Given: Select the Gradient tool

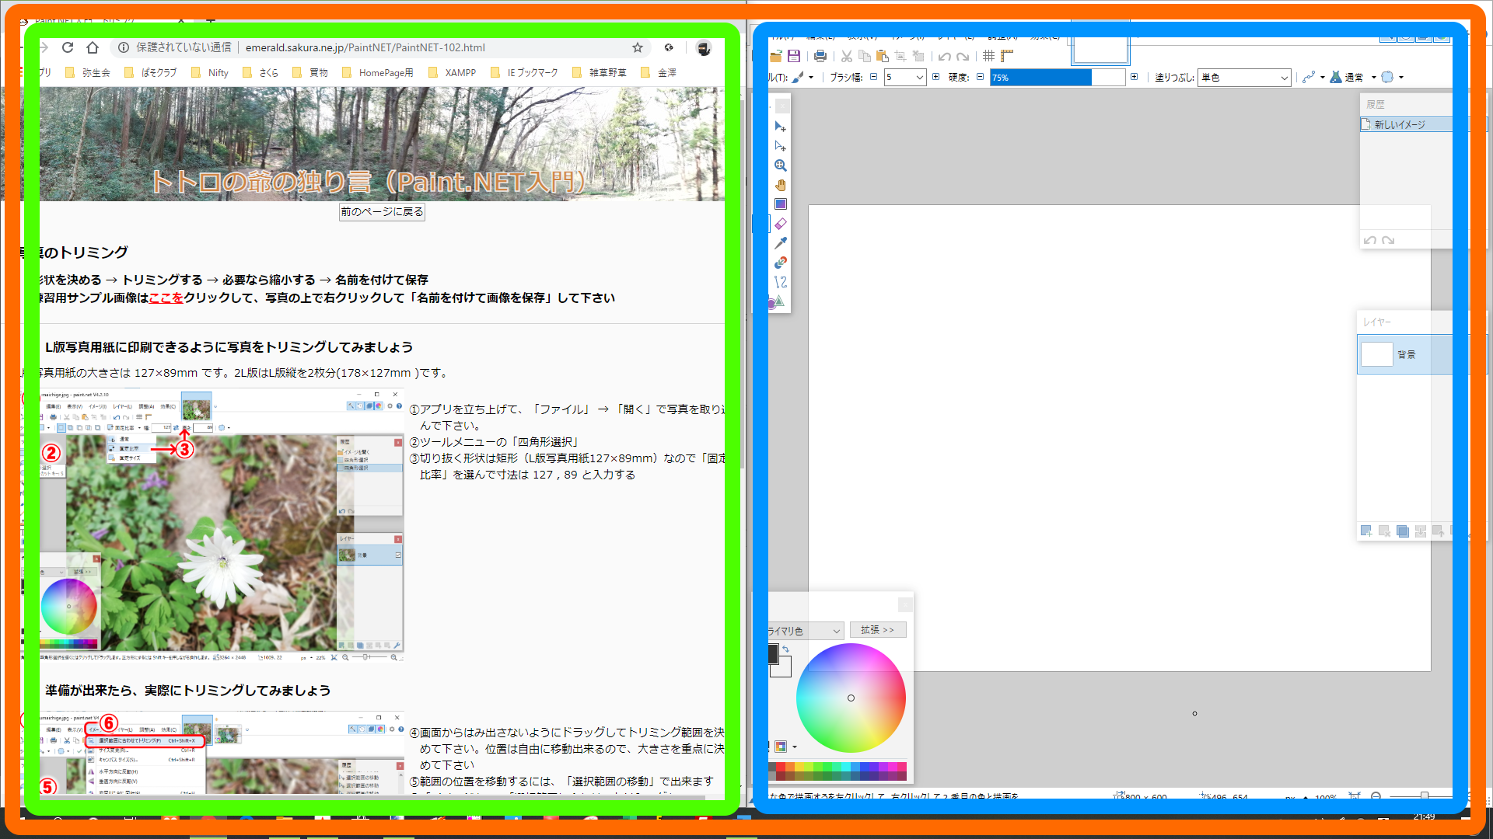Looking at the screenshot, I should 781,204.
